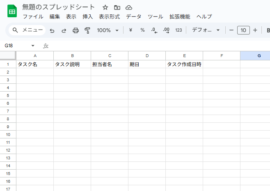Open the ファイル menu

(x=33, y=16)
